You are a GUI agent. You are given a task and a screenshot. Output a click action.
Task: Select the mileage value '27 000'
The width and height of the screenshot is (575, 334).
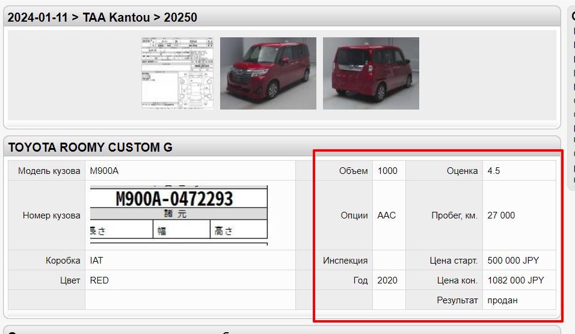coord(501,215)
